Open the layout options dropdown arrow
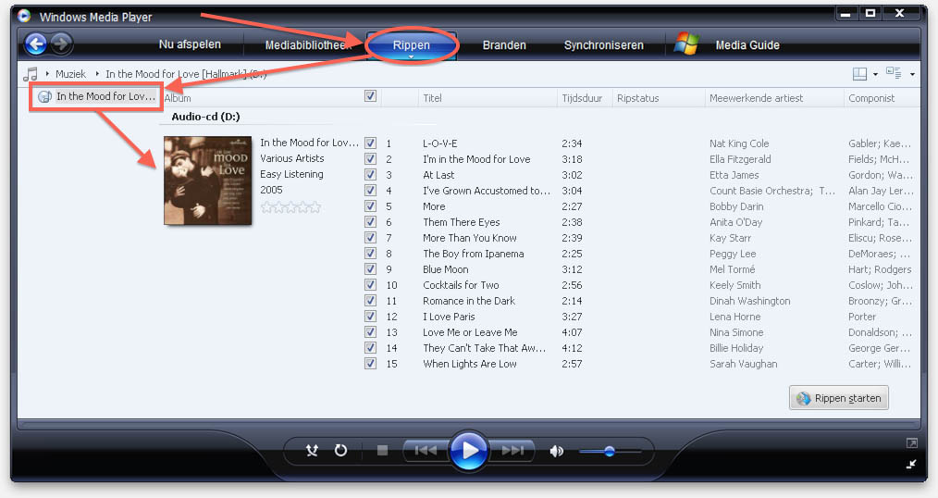 (875, 74)
